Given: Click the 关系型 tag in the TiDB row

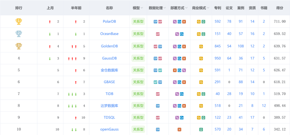Looking at the screenshot, I should tap(138, 94).
